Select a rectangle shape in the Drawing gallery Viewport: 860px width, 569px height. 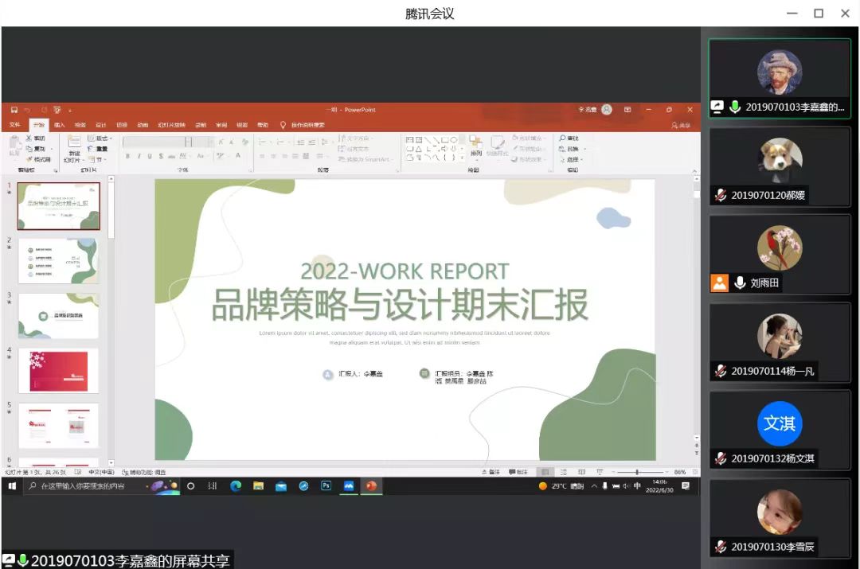click(444, 138)
